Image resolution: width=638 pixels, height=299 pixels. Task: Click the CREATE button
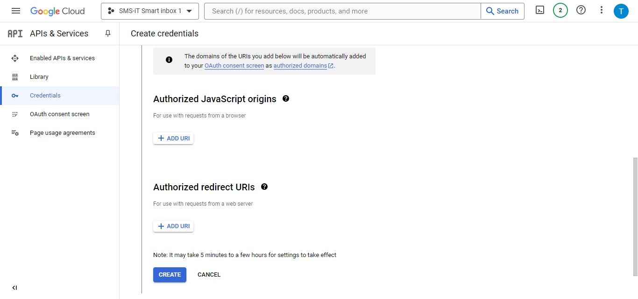pos(169,274)
